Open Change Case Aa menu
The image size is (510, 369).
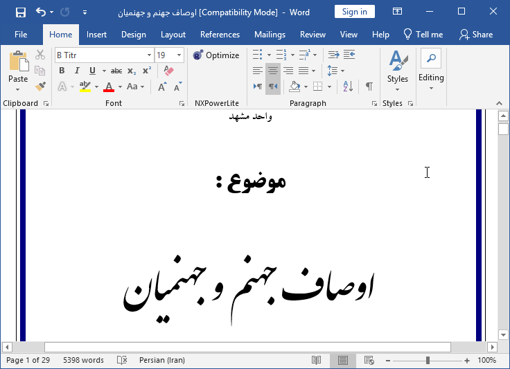135,87
